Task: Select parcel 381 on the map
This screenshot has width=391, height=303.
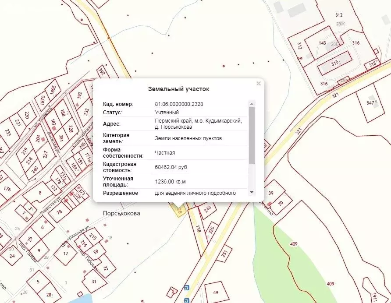Action: coord(61,138)
